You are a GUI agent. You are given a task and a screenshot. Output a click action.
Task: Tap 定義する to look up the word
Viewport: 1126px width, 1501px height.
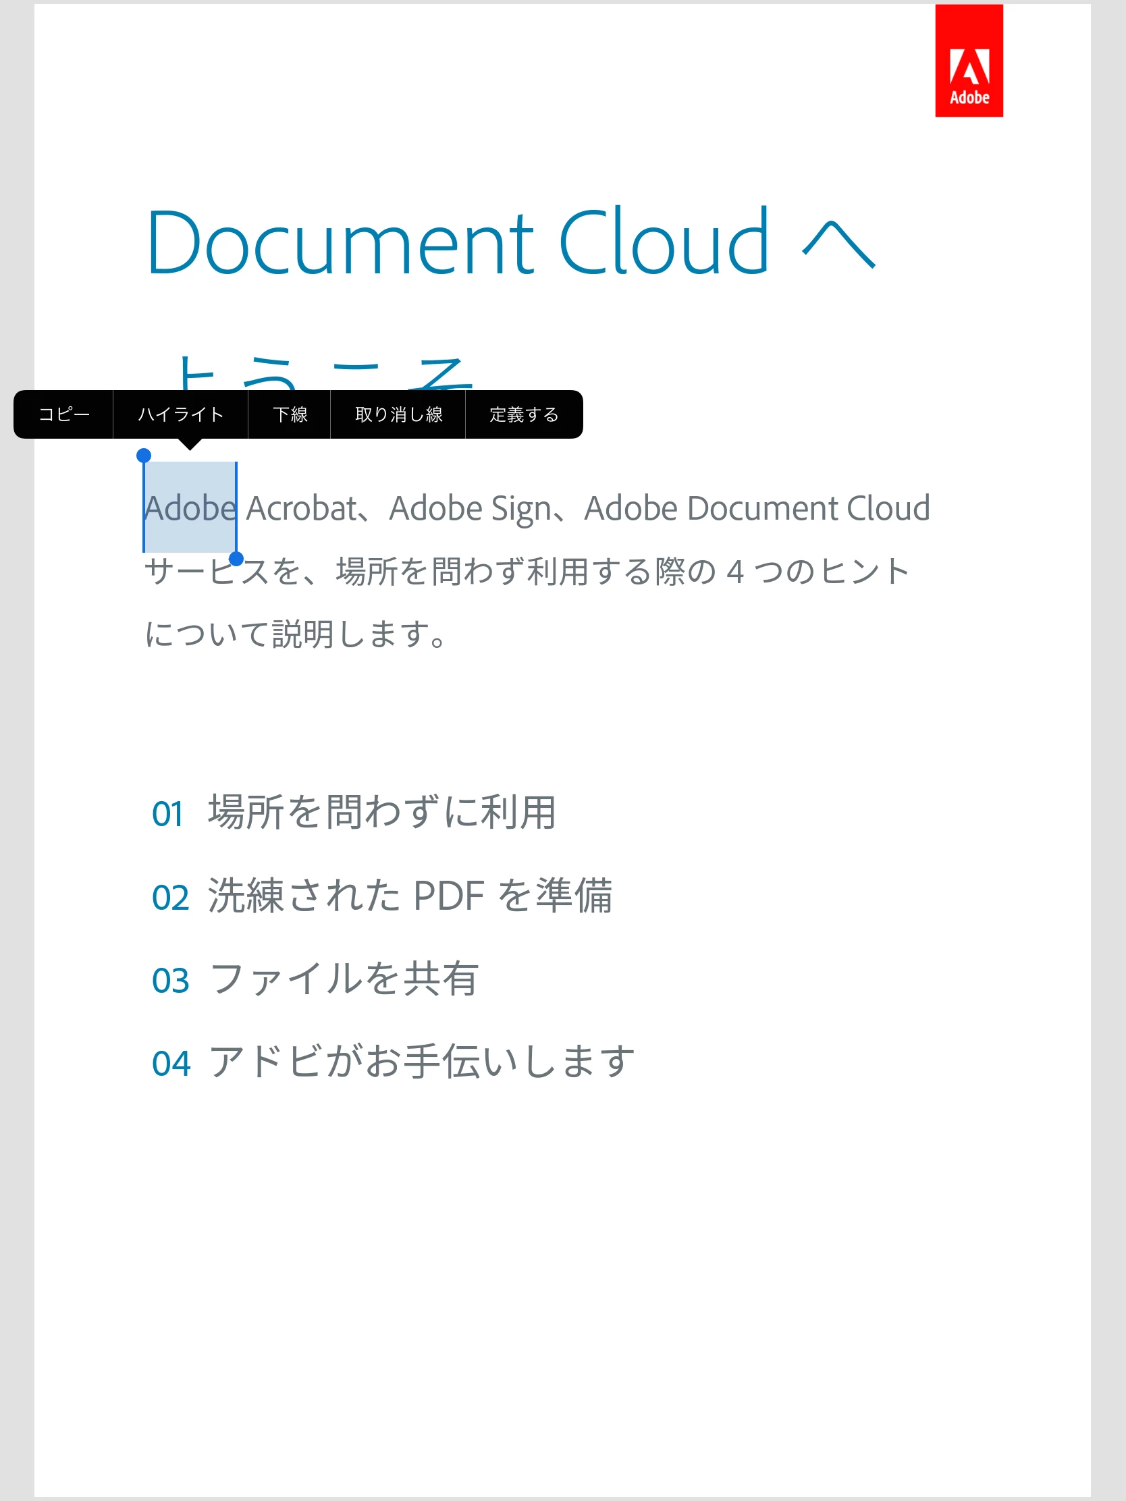(524, 414)
